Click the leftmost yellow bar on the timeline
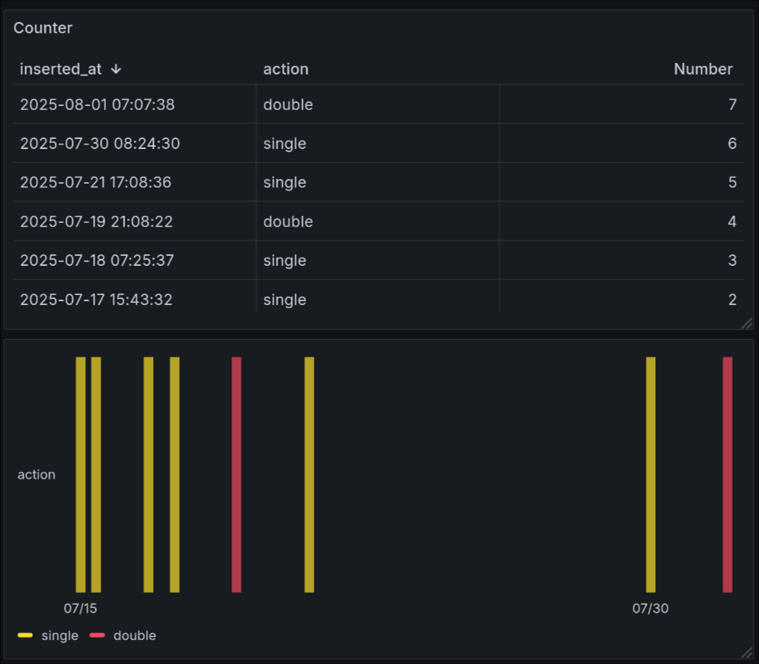The width and height of the screenshot is (759, 664). tap(80, 474)
